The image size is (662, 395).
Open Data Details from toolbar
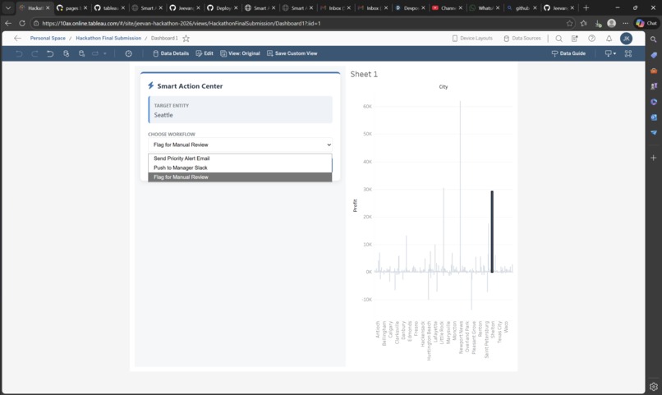tap(171, 53)
